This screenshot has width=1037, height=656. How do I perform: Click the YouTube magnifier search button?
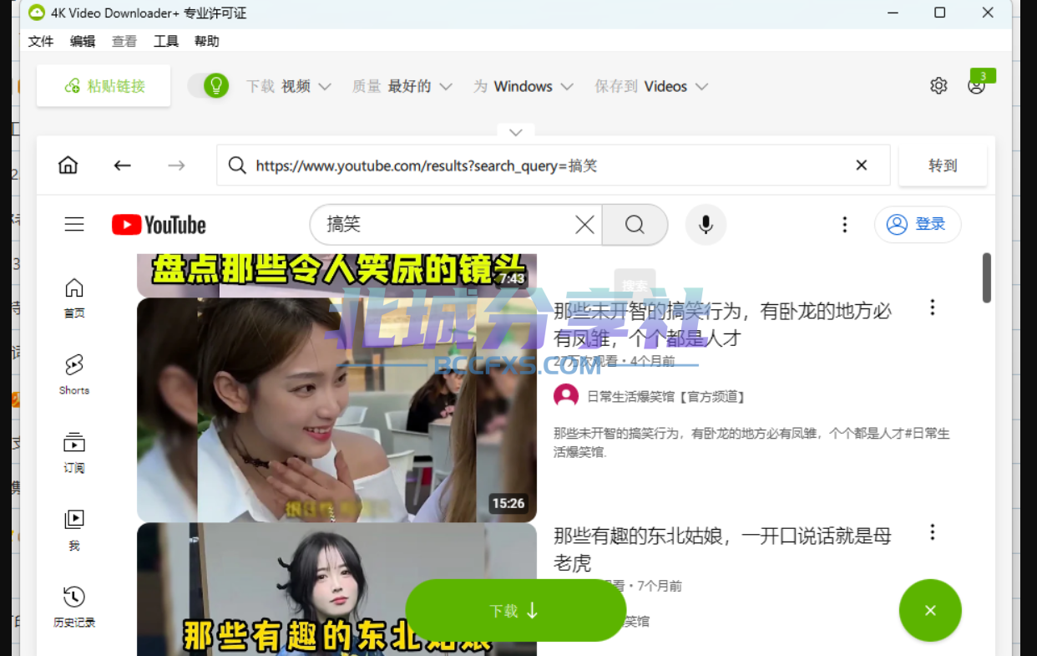tap(635, 225)
